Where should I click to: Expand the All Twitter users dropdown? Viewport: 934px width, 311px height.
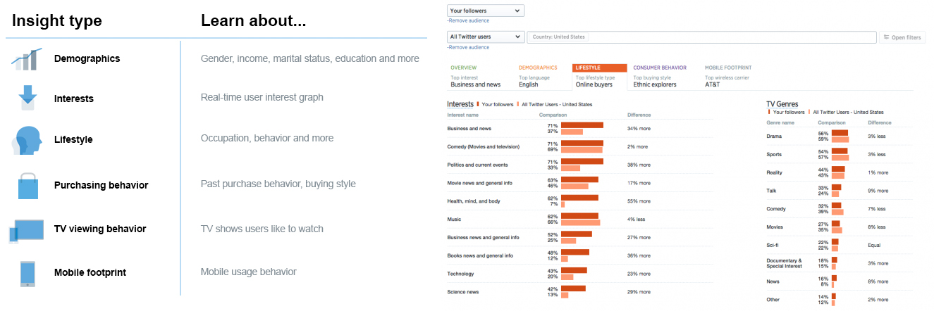click(486, 37)
